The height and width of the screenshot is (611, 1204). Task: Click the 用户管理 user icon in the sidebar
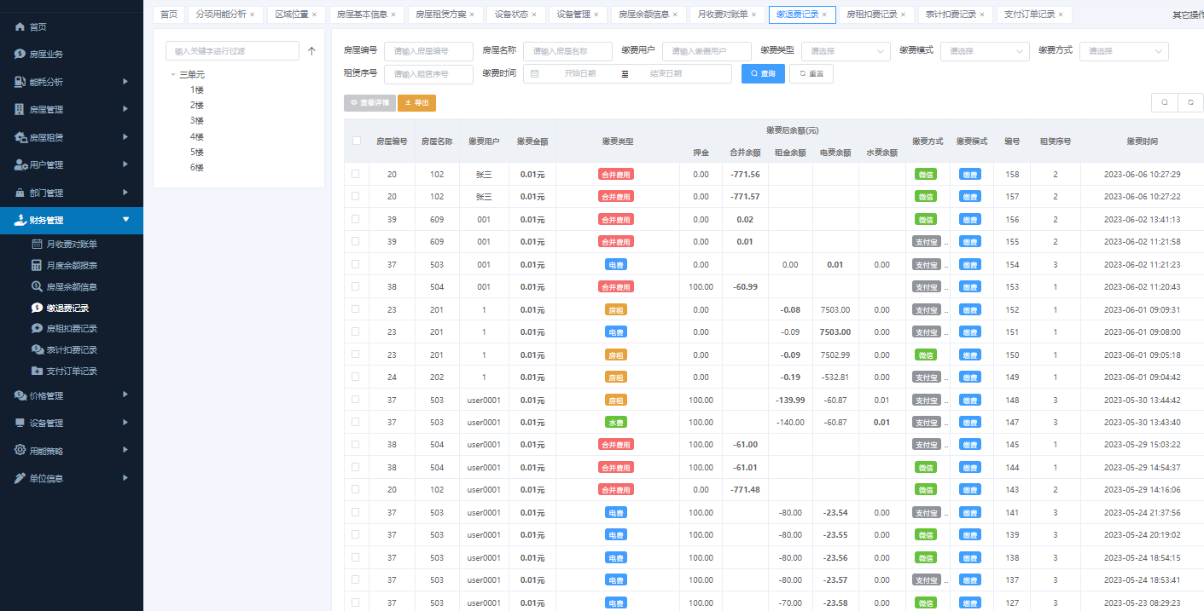[20, 164]
